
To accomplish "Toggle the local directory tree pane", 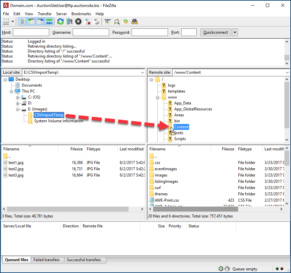I will click(x=31, y=21).
